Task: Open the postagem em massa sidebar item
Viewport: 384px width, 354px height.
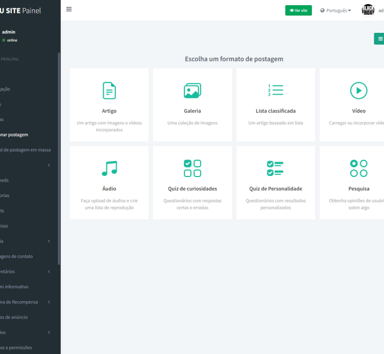Action: (x=26, y=150)
